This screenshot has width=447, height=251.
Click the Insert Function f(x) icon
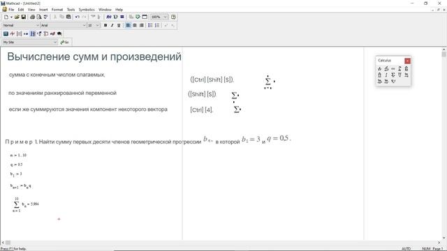[109, 17]
